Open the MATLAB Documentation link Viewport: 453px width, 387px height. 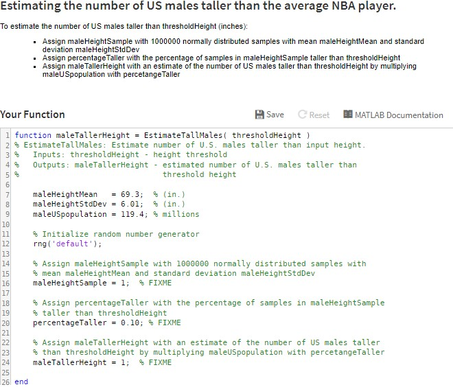point(399,115)
